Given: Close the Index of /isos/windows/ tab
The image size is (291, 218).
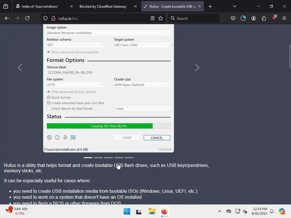Looking at the screenshot, I should tap(71, 7).
